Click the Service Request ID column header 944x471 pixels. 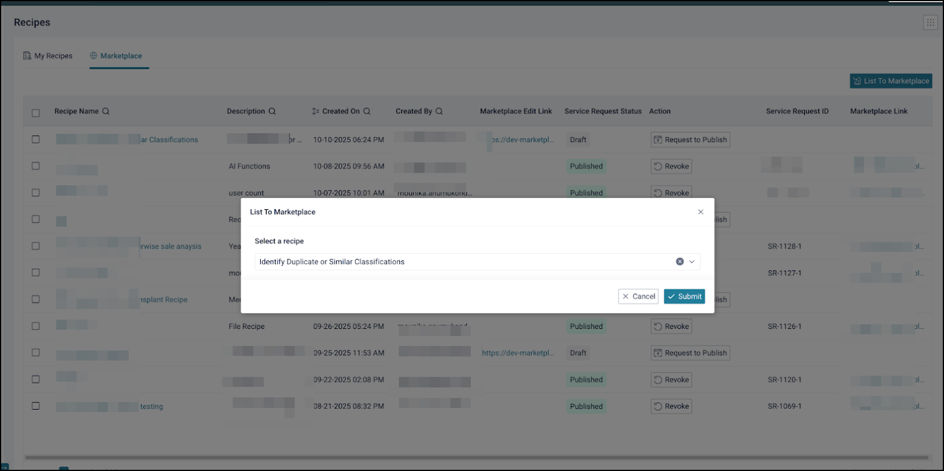point(798,111)
